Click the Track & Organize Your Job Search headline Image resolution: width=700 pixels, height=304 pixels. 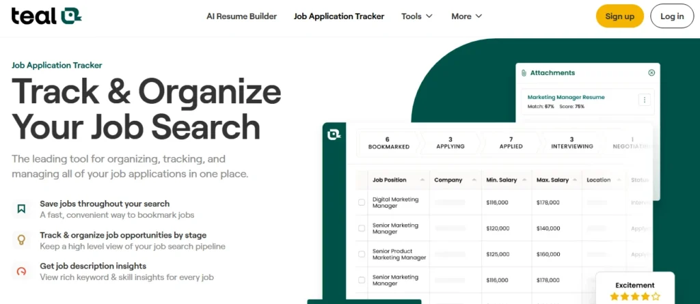pos(146,109)
